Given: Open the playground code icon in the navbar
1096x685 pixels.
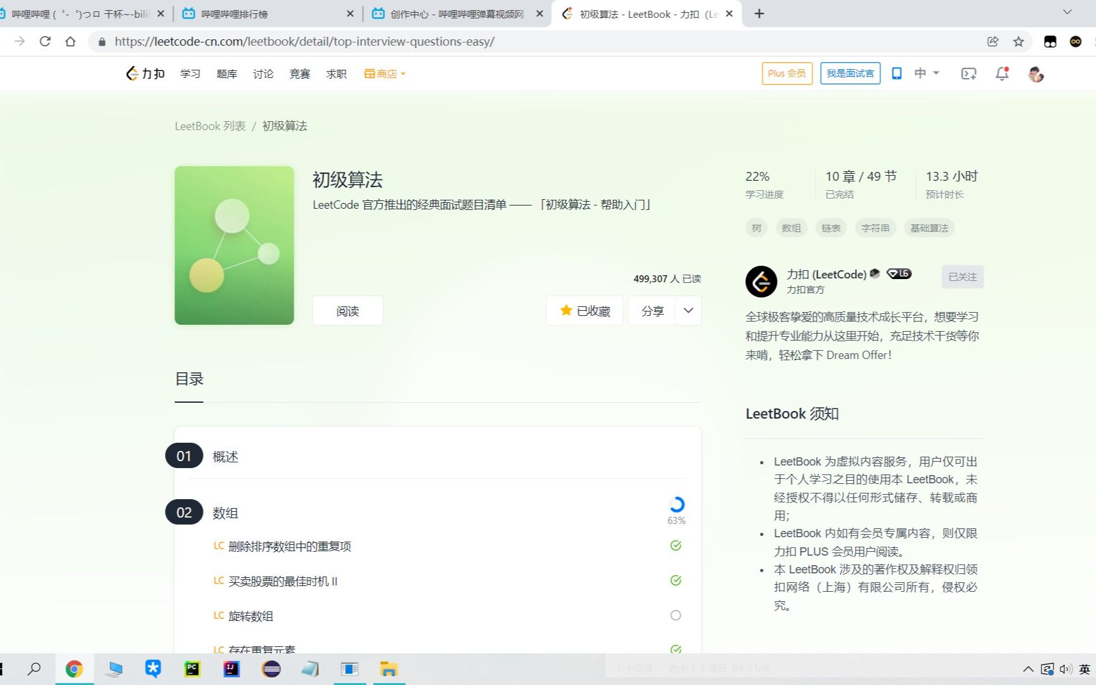Looking at the screenshot, I should pos(969,74).
